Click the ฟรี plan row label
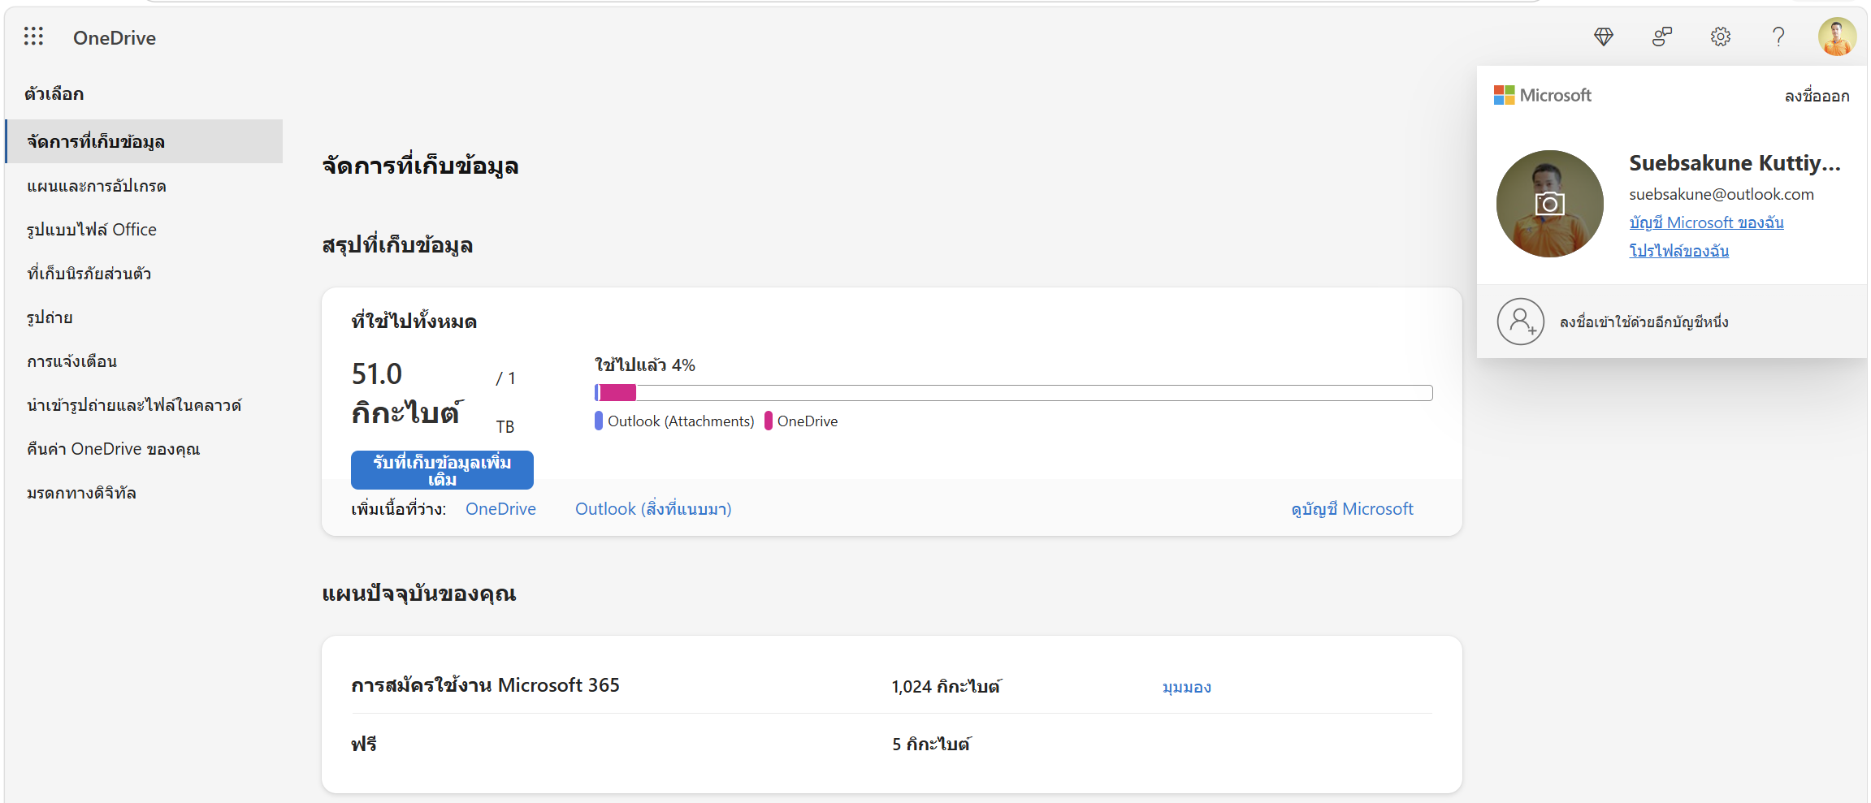The image size is (1871, 803). click(x=364, y=744)
